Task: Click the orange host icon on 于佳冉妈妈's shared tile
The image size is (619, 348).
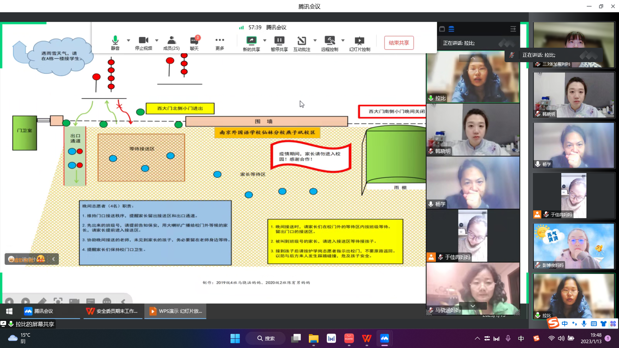Action: click(x=431, y=257)
